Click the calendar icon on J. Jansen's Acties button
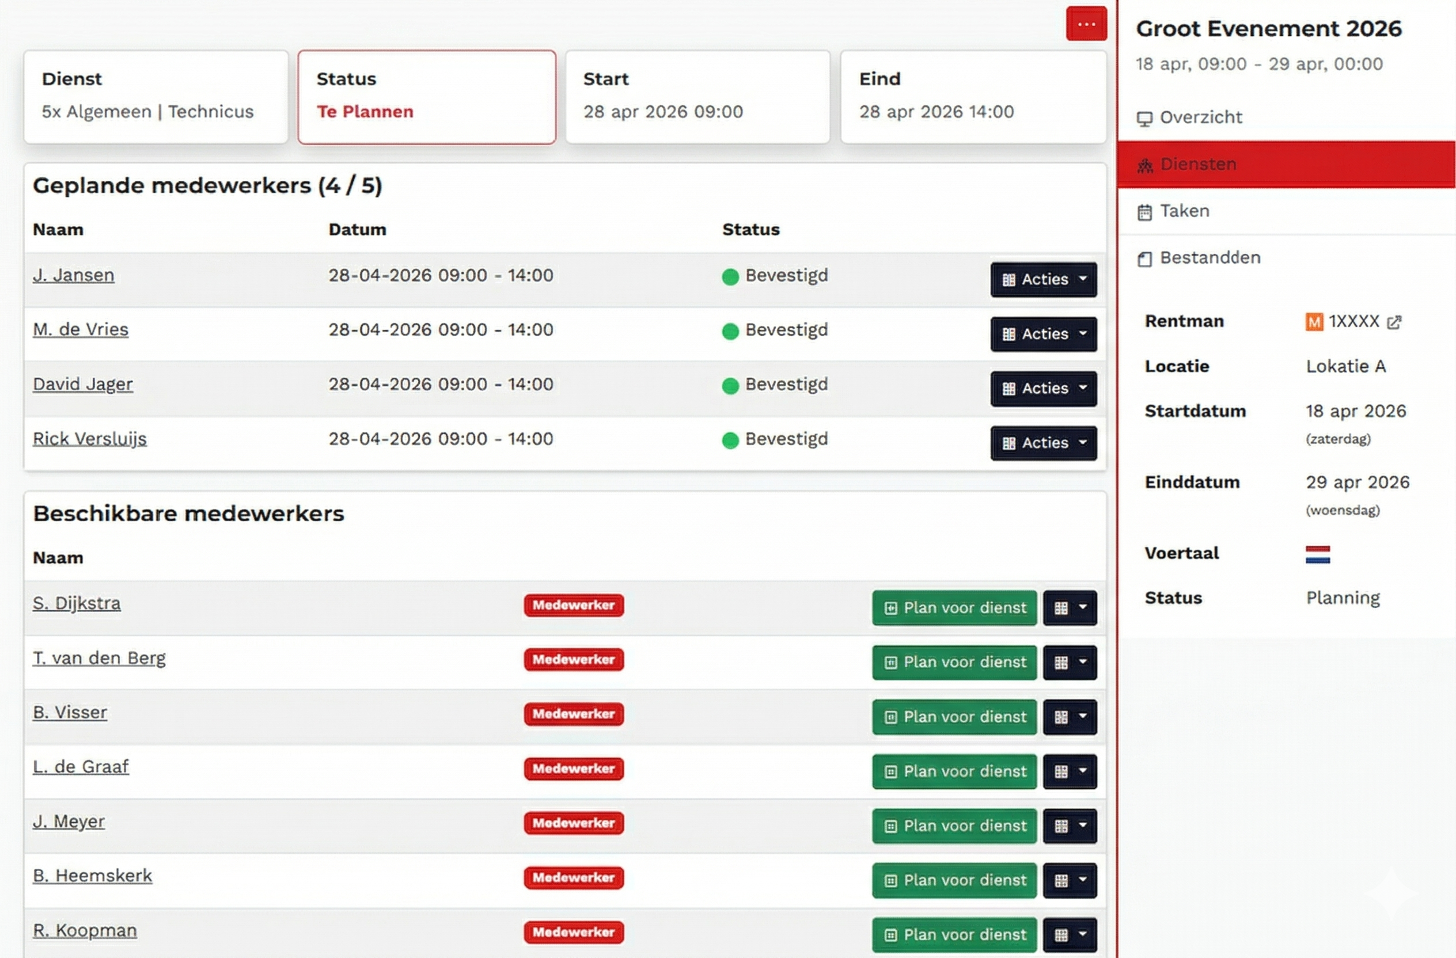This screenshot has width=1456, height=958. click(1010, 279)
